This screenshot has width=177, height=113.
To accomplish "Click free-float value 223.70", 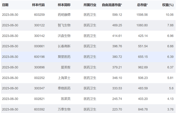I will [x=117, y=109].
